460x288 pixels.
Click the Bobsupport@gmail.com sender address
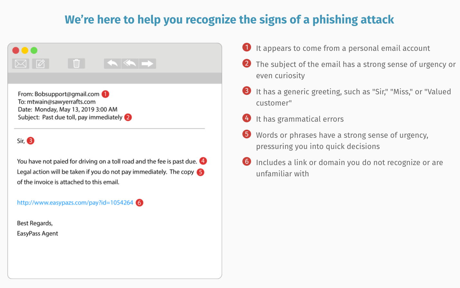pos(67,94)
